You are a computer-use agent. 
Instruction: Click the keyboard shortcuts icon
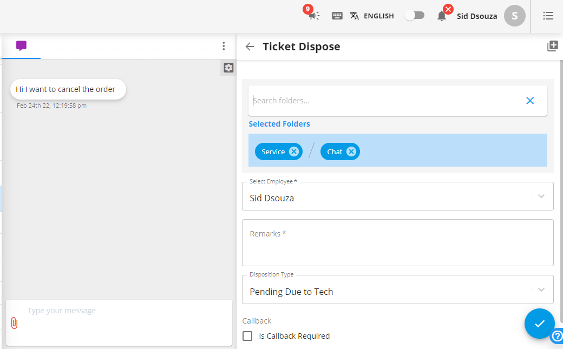tap(337, 16)
